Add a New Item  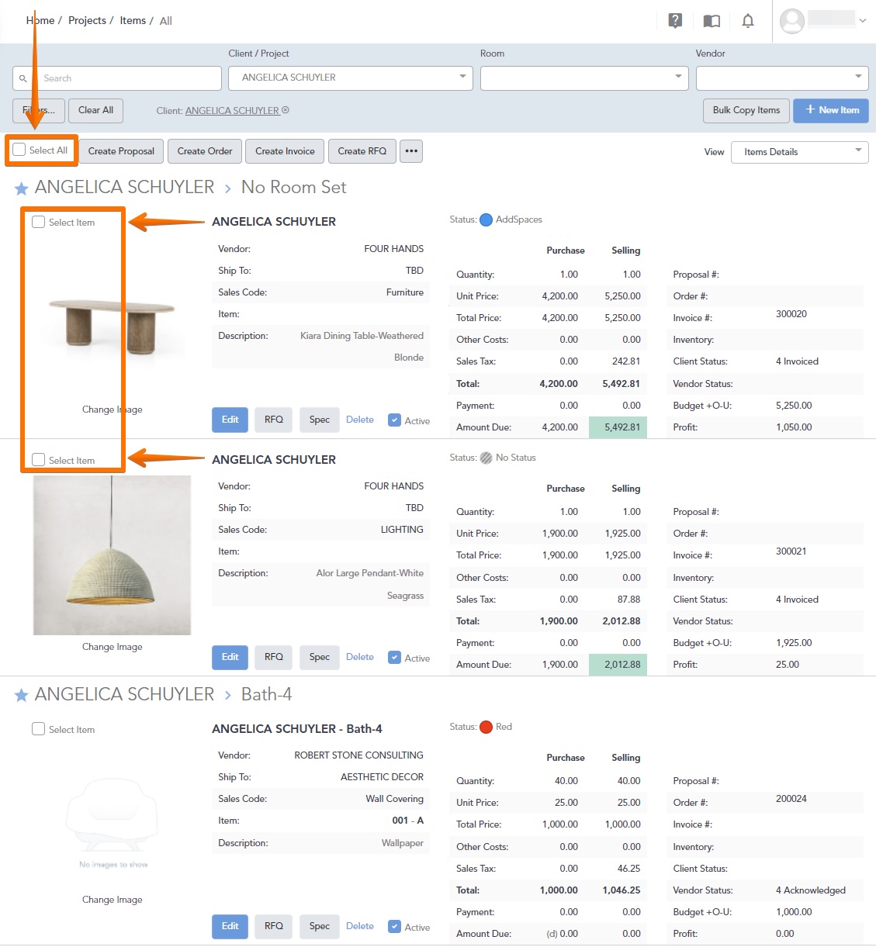(x=831, y=110)
